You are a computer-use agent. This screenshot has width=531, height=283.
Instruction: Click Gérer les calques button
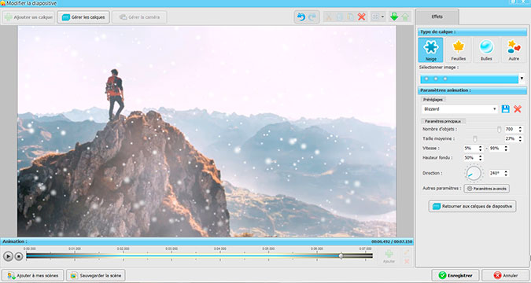point(83,17)
